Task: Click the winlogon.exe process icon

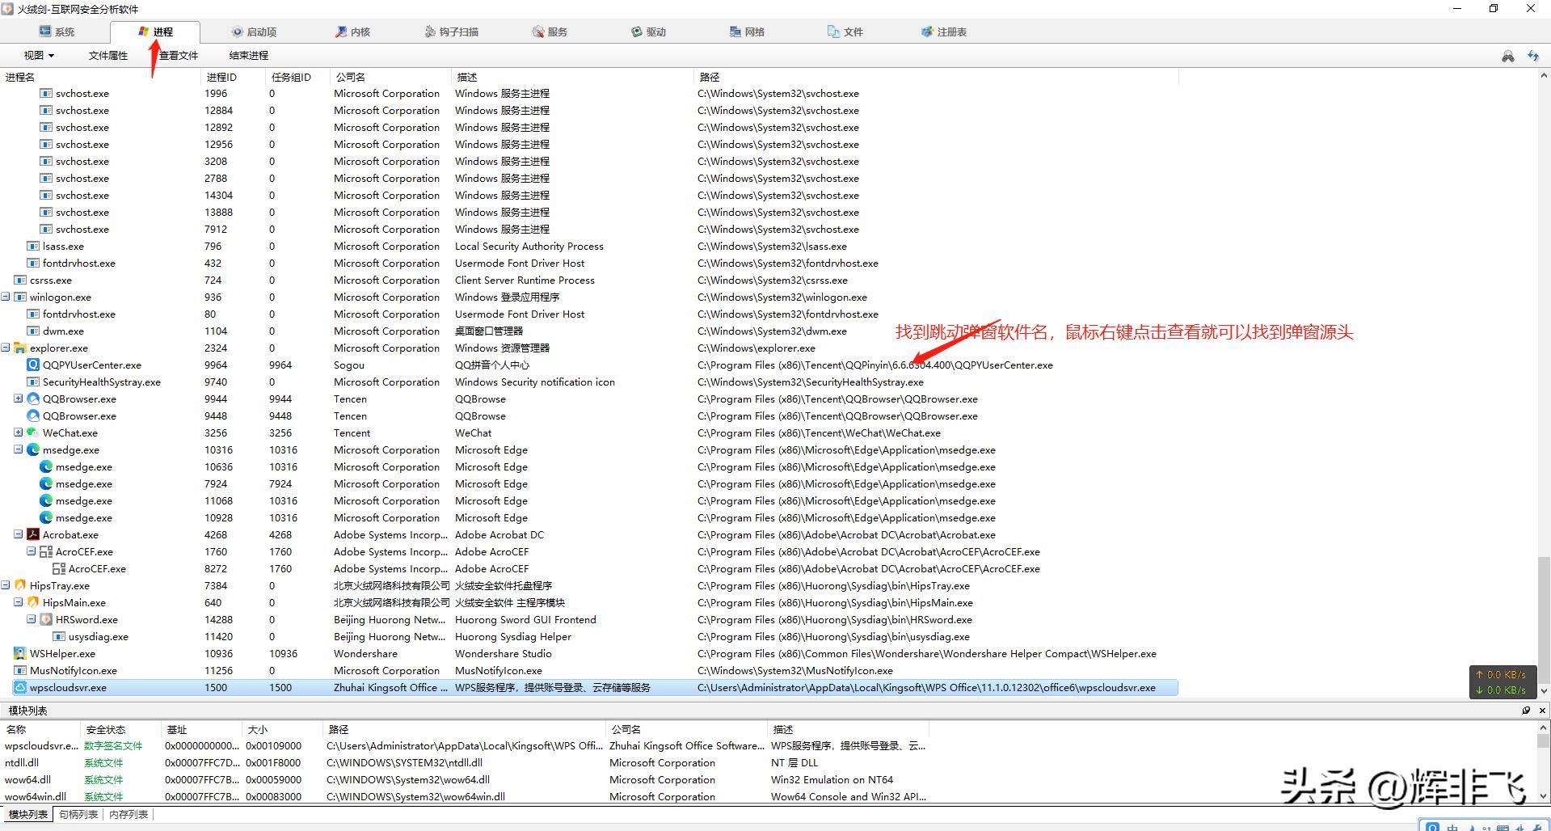Action: pyautogui.click(x=20, y=297)
